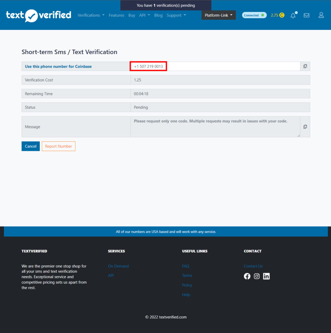Open the FAQ footer link
This screenshot has width=331, height=333.
click(x=186, y=266)
